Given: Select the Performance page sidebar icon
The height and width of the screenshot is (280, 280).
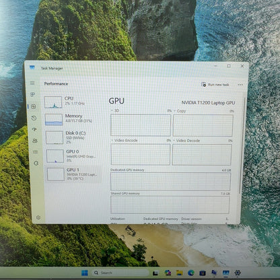Looking at the screenshot, I should coord(34,106).
